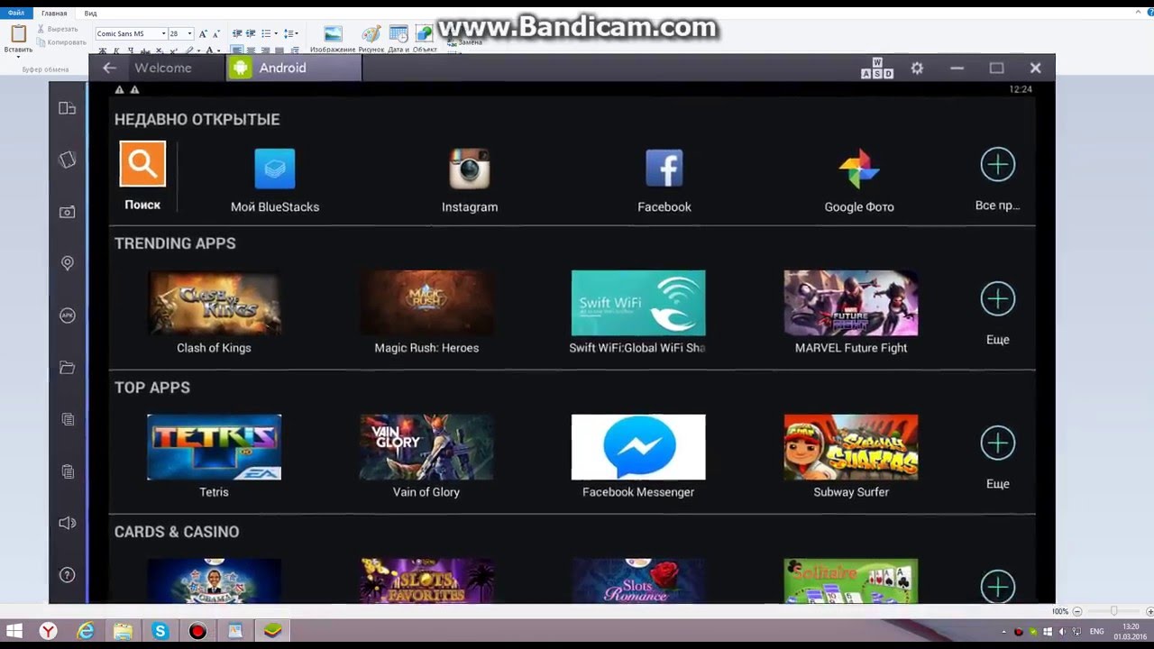Click Замена replace in WordPad
The width and height of the screenshot is (1154, 649).
464,42
